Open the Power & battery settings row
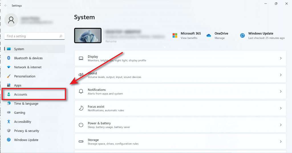The image size is (292, 153). (180, 125)
